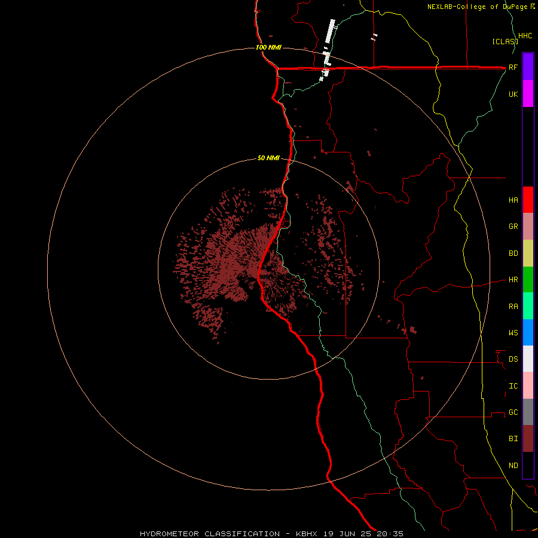The image size is (538, 538).
Task: Click the 'ND' legend label
Action: click(513, 466)
